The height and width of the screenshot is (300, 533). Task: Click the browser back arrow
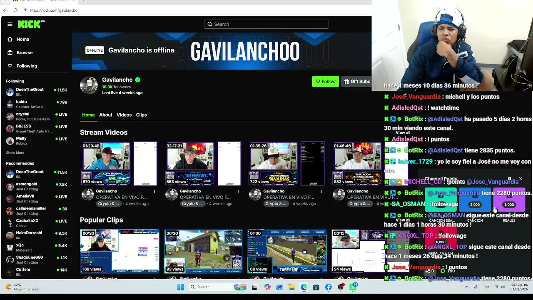pos(5,10)
